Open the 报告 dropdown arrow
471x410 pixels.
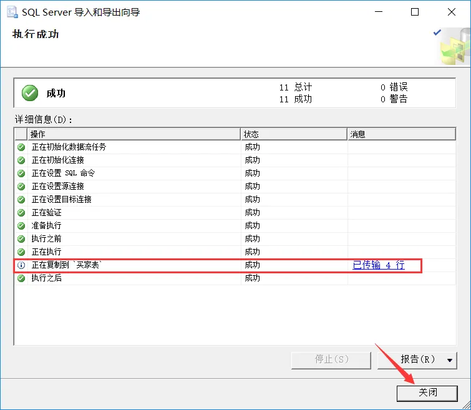pos(450,360)
